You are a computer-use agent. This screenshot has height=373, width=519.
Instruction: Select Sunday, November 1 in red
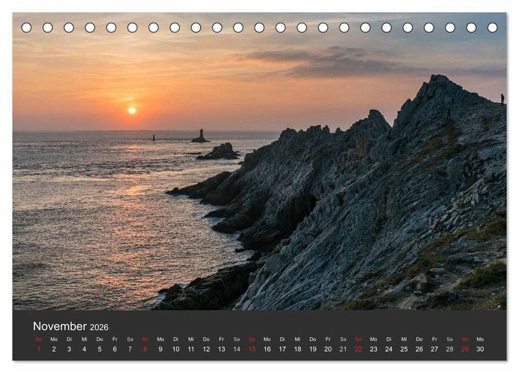point(38,349)
